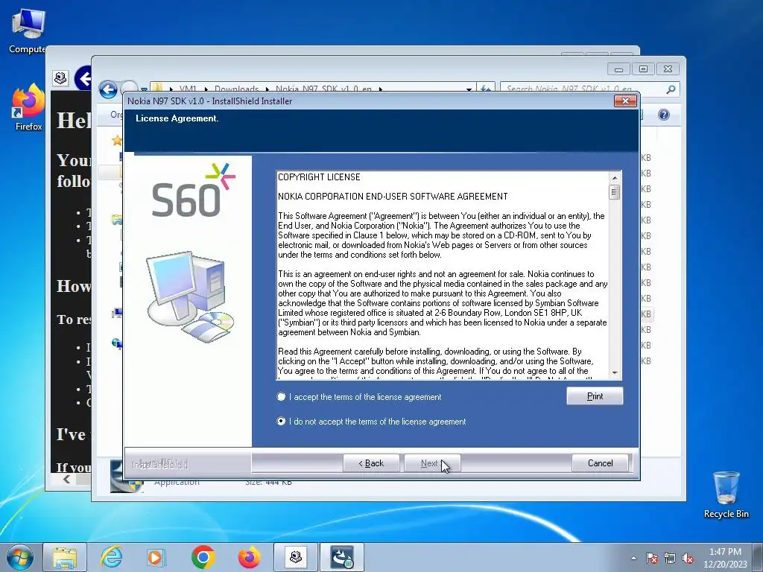Image resolution: width=763 pixels, height=572 pixels.
Task: Open the Firefox desktop shortcut
Action: point(28,107)
